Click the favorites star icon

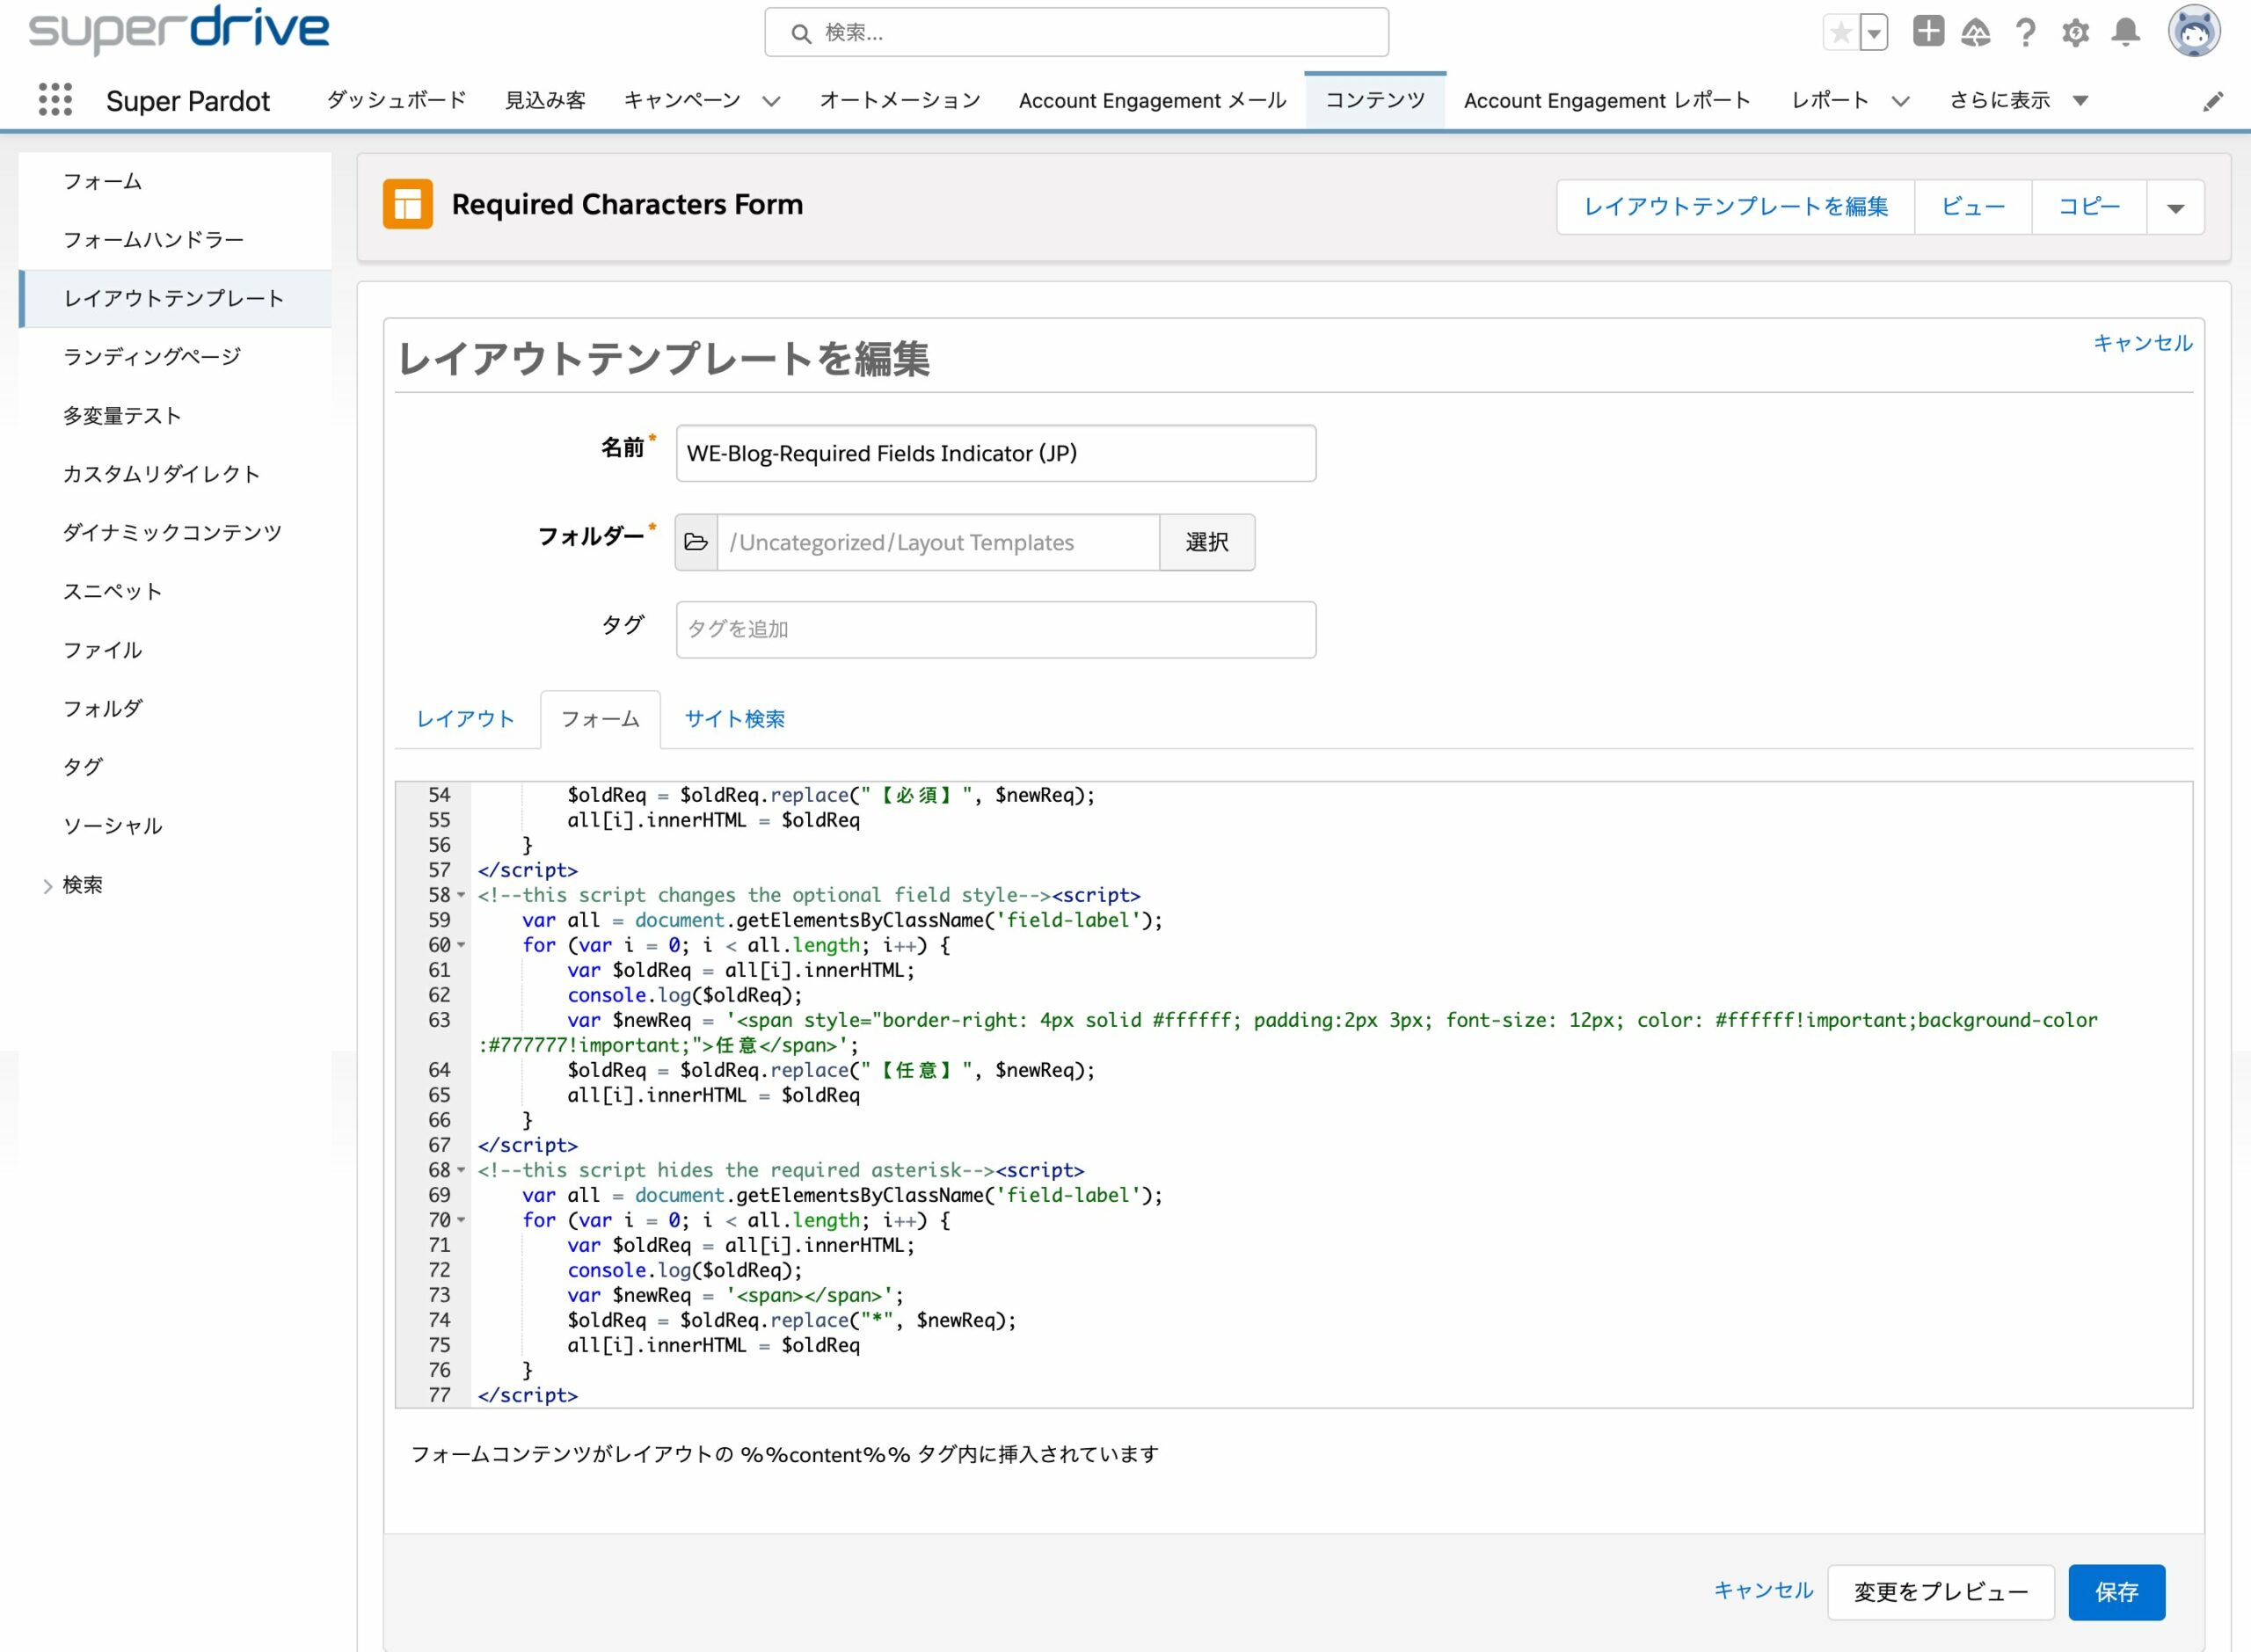[1841, 33]
